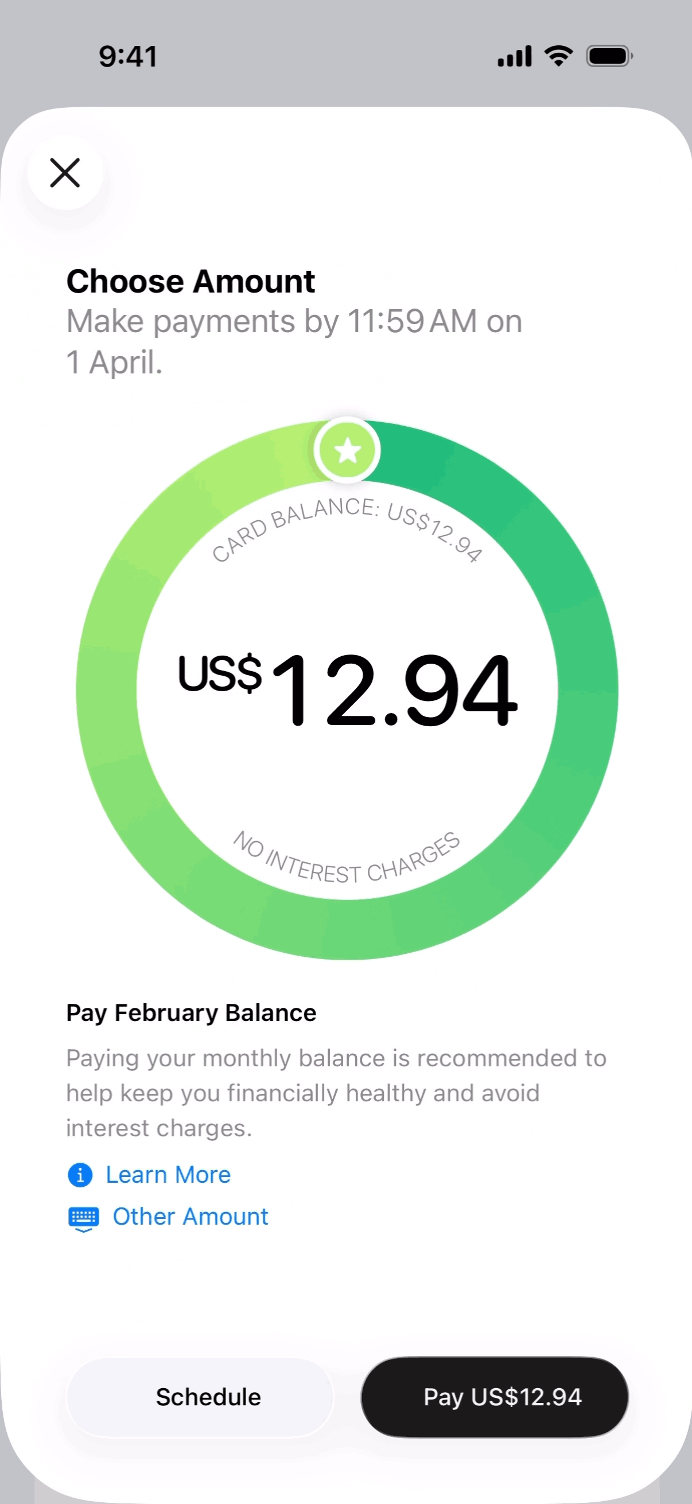The height and width of the screenshot is (1504, 692).
Task: Click the keyboard icon beside Other Amount
Action: coord(84,1217)
